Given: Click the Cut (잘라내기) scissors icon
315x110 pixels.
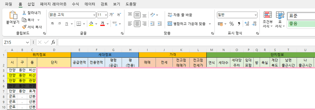Looking at the screenshot, I should coord(24,13).
